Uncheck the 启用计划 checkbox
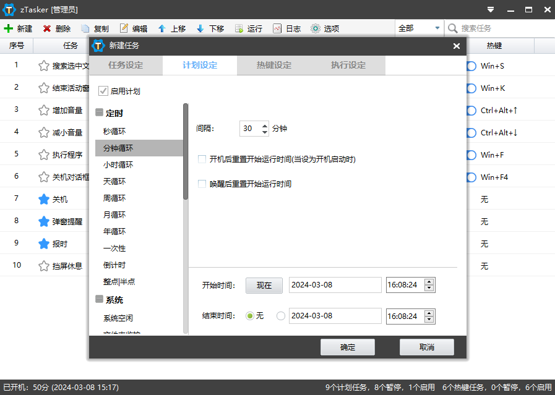The image size is (555, 395). [x=103, y=91]
